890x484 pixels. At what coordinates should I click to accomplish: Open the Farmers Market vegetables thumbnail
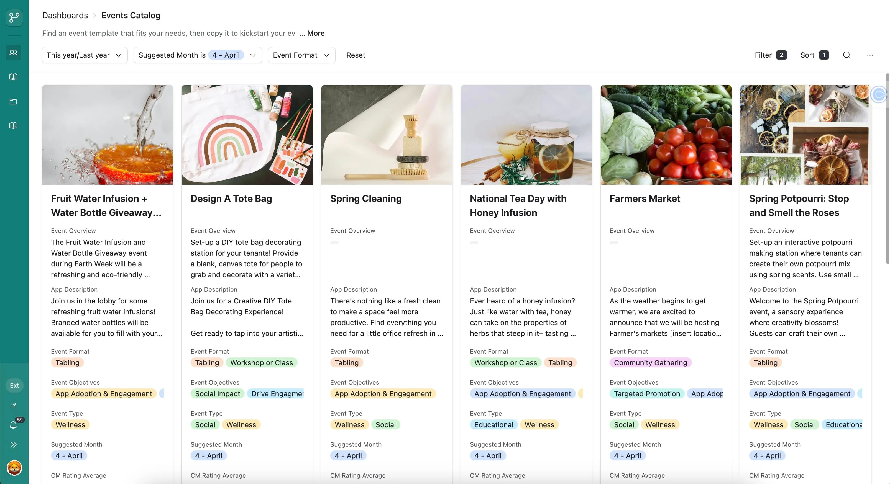(666, 135)
